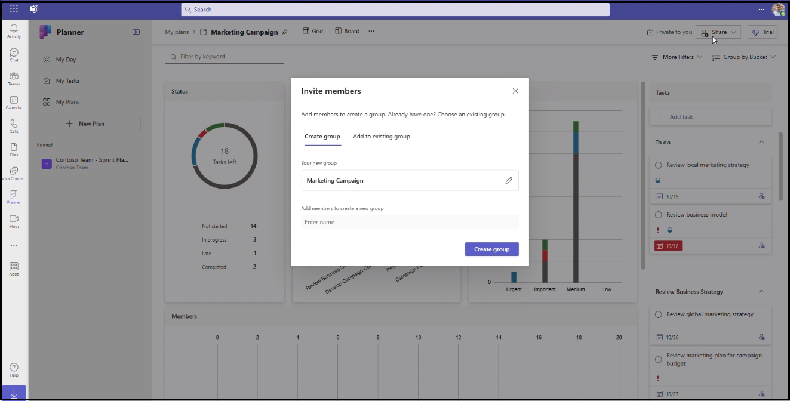Expand the Group by Bucket dropdown
Image resolution: width=790 pixels, height=401 pixels.
pos(744,57)
